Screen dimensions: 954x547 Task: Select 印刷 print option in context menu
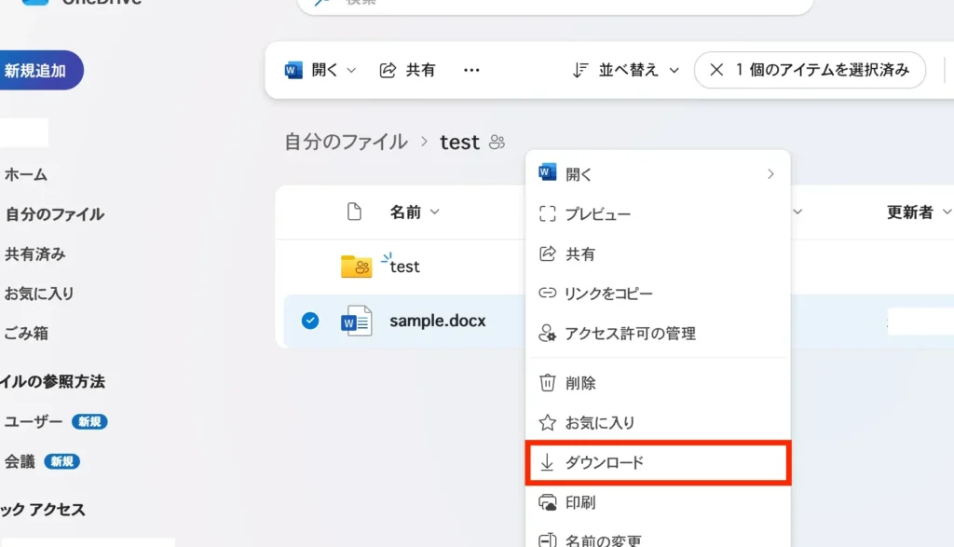(580, 502)
